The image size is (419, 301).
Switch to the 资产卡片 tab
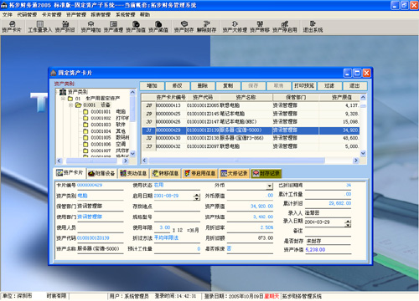tap(70, 173)
